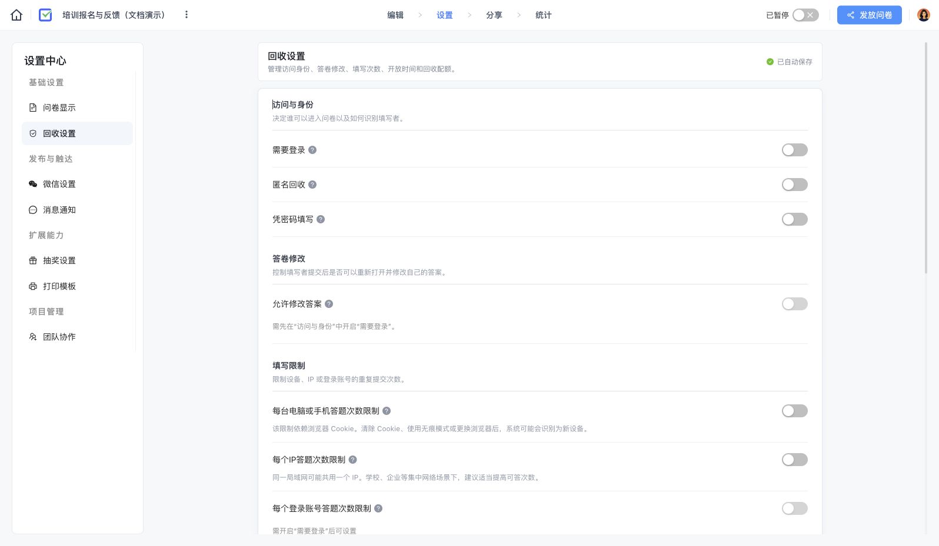Viewport: 939px width, 546px height.
Task: Go to the 分享 step tab
Action: pos(494,15)
